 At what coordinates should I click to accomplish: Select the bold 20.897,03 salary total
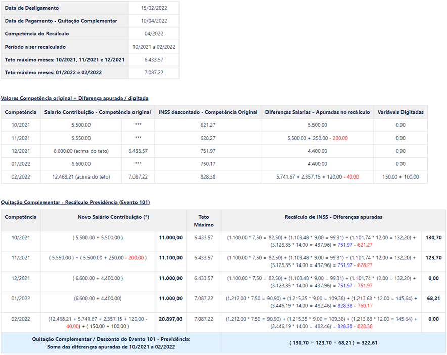pyautogui.click(x=170, y=319)
